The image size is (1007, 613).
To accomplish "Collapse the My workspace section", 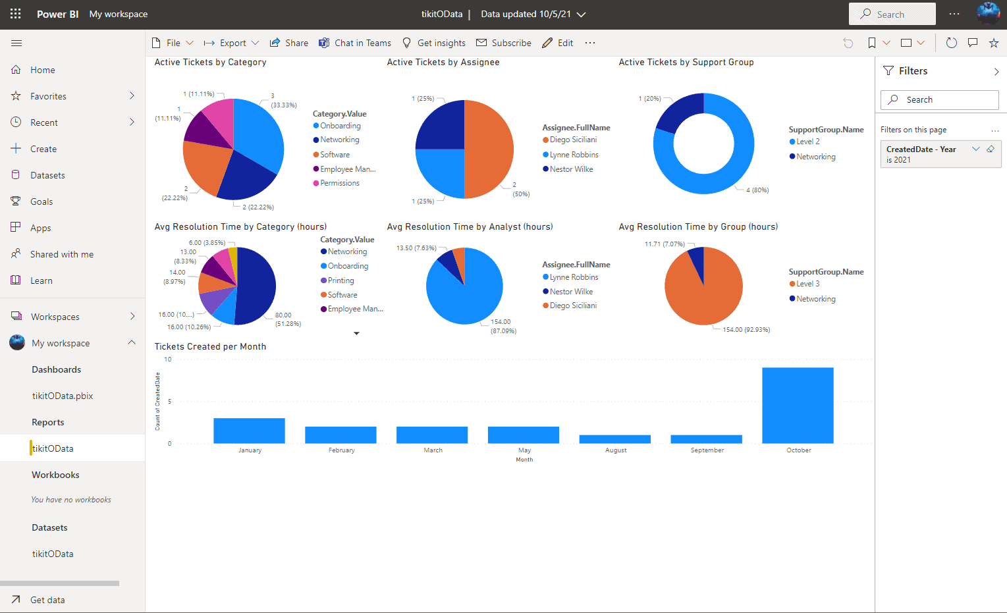I will click(132, 342).
